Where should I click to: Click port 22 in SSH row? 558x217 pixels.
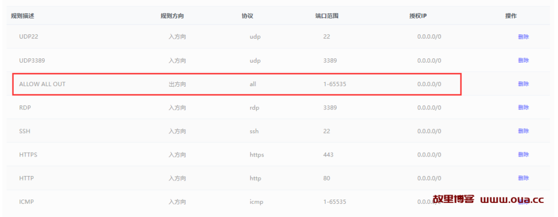(x=327, y=131)
